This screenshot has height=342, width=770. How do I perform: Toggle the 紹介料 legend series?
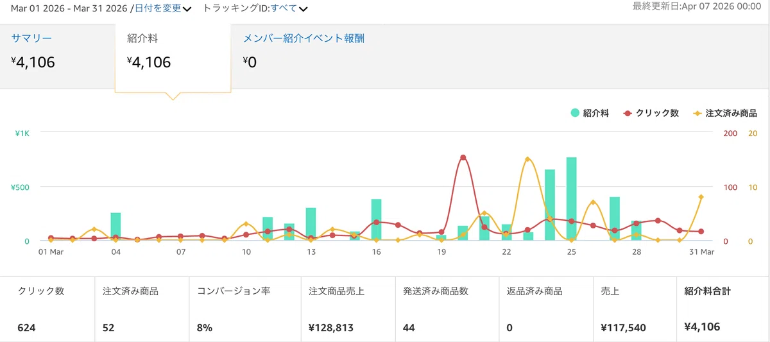click(590, 113)
